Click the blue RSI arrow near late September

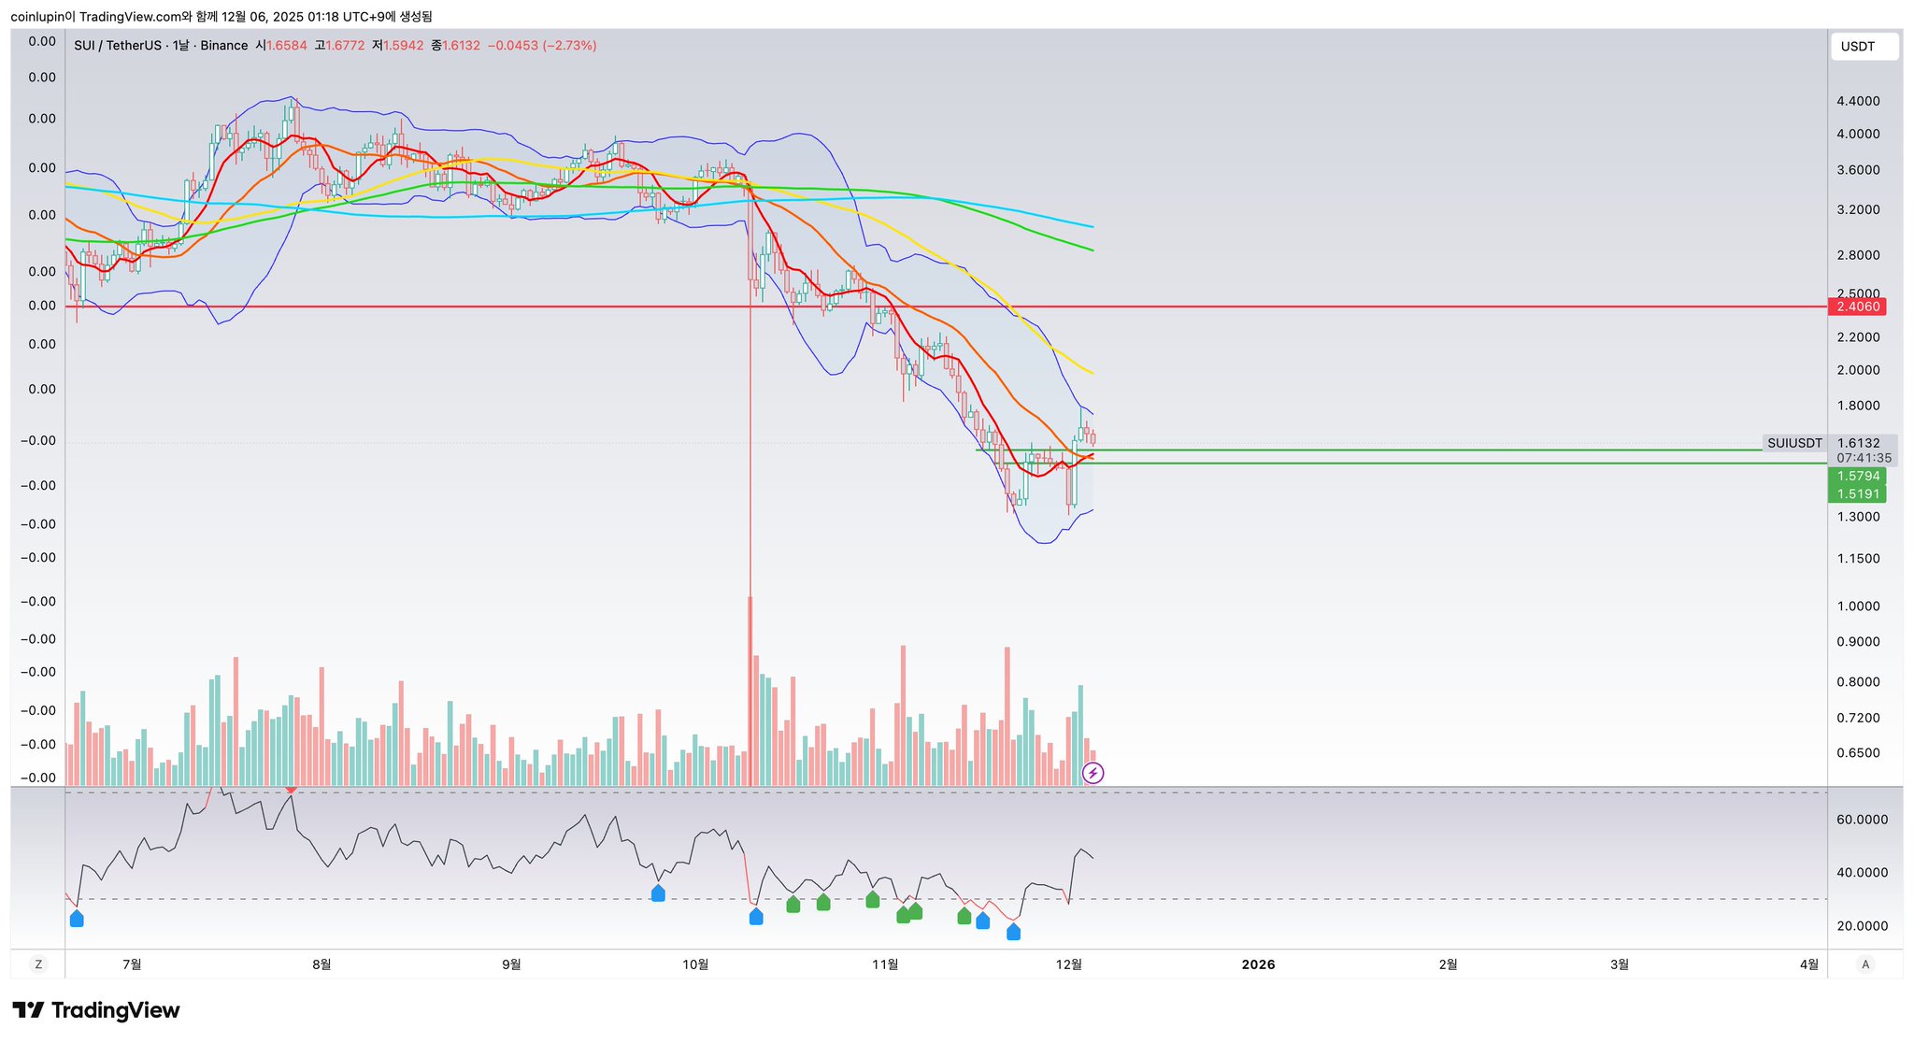click(x=658, y=894)
